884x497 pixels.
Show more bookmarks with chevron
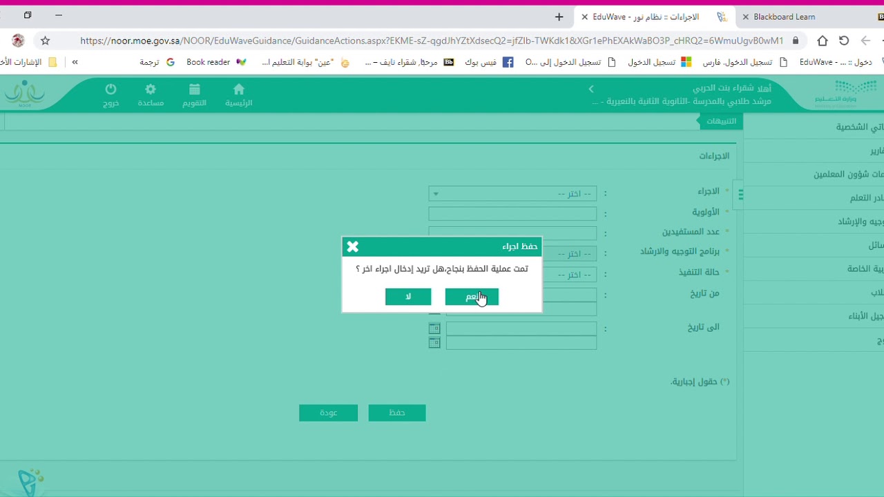75,62
